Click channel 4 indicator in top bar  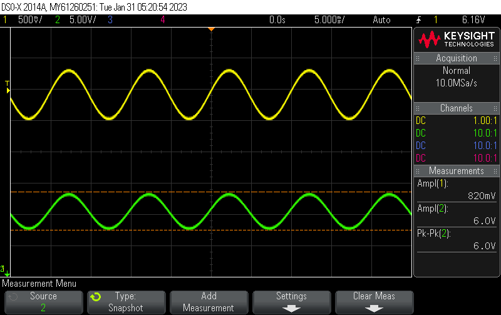162,20
